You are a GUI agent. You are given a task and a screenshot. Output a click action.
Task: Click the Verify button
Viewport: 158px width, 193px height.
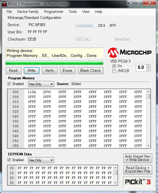tap(50, 71)
